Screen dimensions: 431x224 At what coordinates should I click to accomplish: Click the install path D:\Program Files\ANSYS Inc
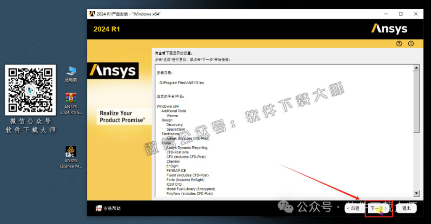[x=182, y=83]
